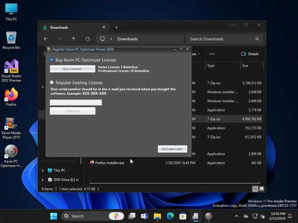Click Kevin PC Optimizer gauge taskbar icon

pyautogui.click(x=208, y=216)
